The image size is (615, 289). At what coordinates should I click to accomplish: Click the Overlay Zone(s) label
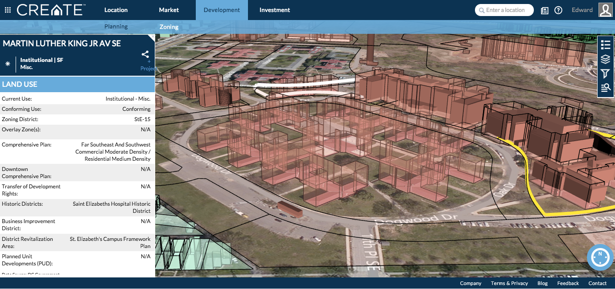click(21, 130)
